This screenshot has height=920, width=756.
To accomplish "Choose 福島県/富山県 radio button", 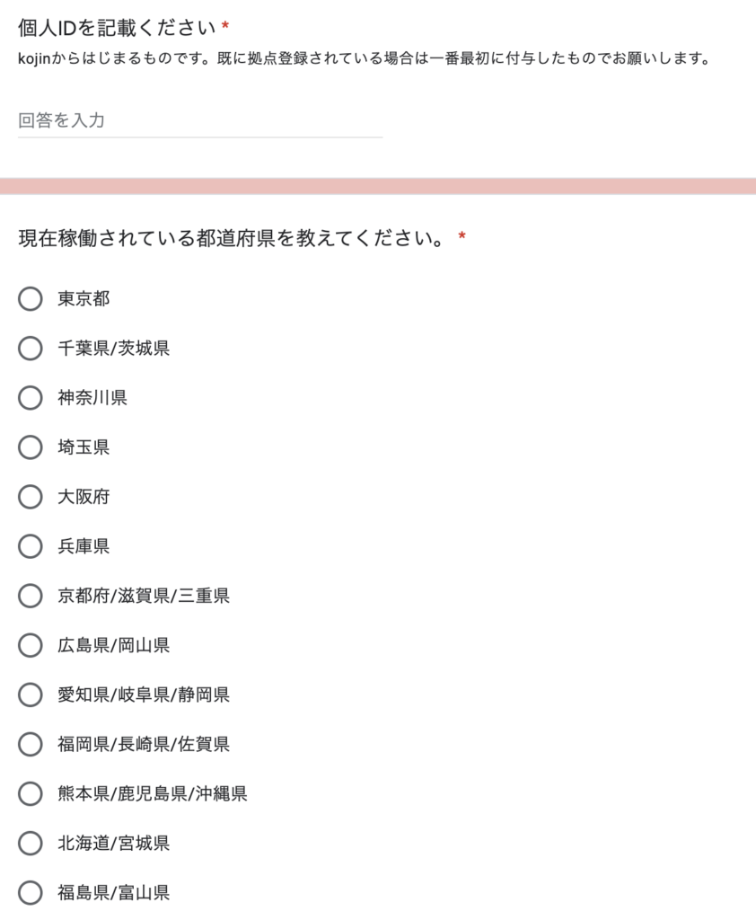I will [30, 893].
